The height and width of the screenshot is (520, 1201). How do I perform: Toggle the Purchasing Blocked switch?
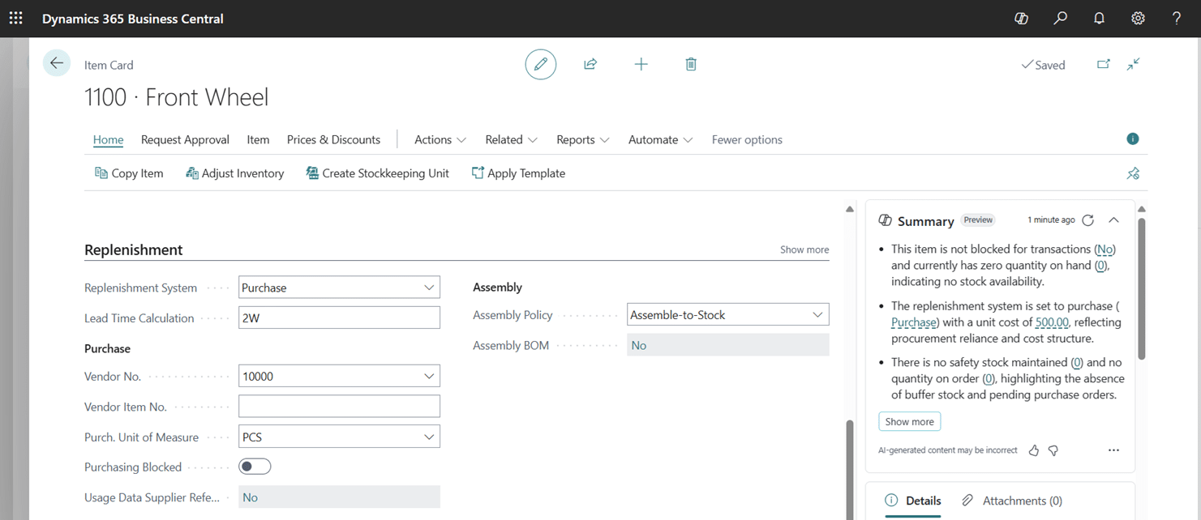(x=255, y=467)
